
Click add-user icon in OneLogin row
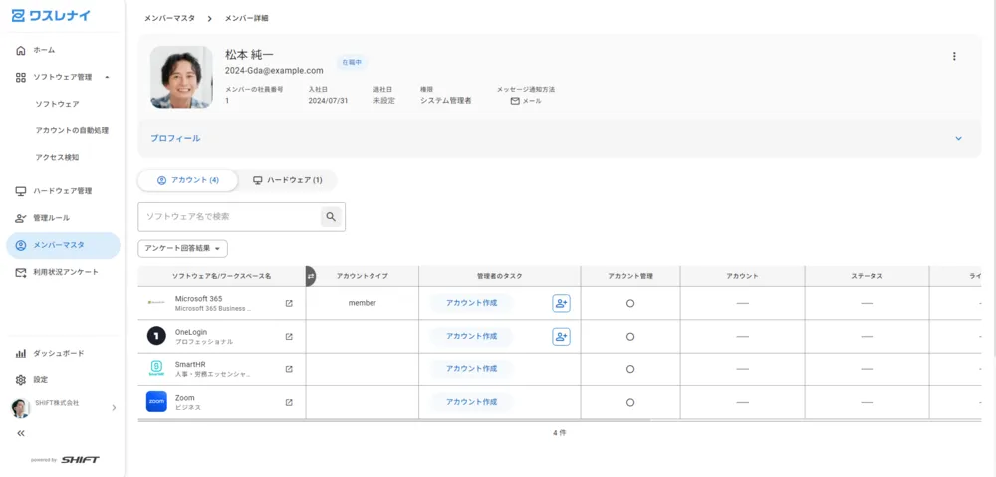click(x=561, y=336)
